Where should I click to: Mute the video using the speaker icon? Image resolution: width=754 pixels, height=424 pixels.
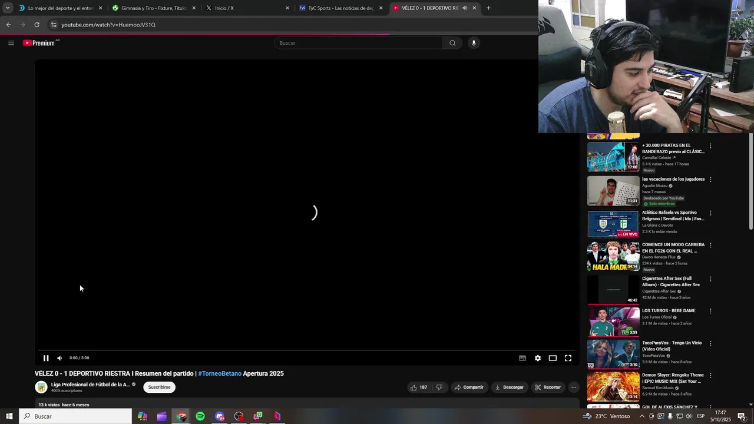coord(59,358)
